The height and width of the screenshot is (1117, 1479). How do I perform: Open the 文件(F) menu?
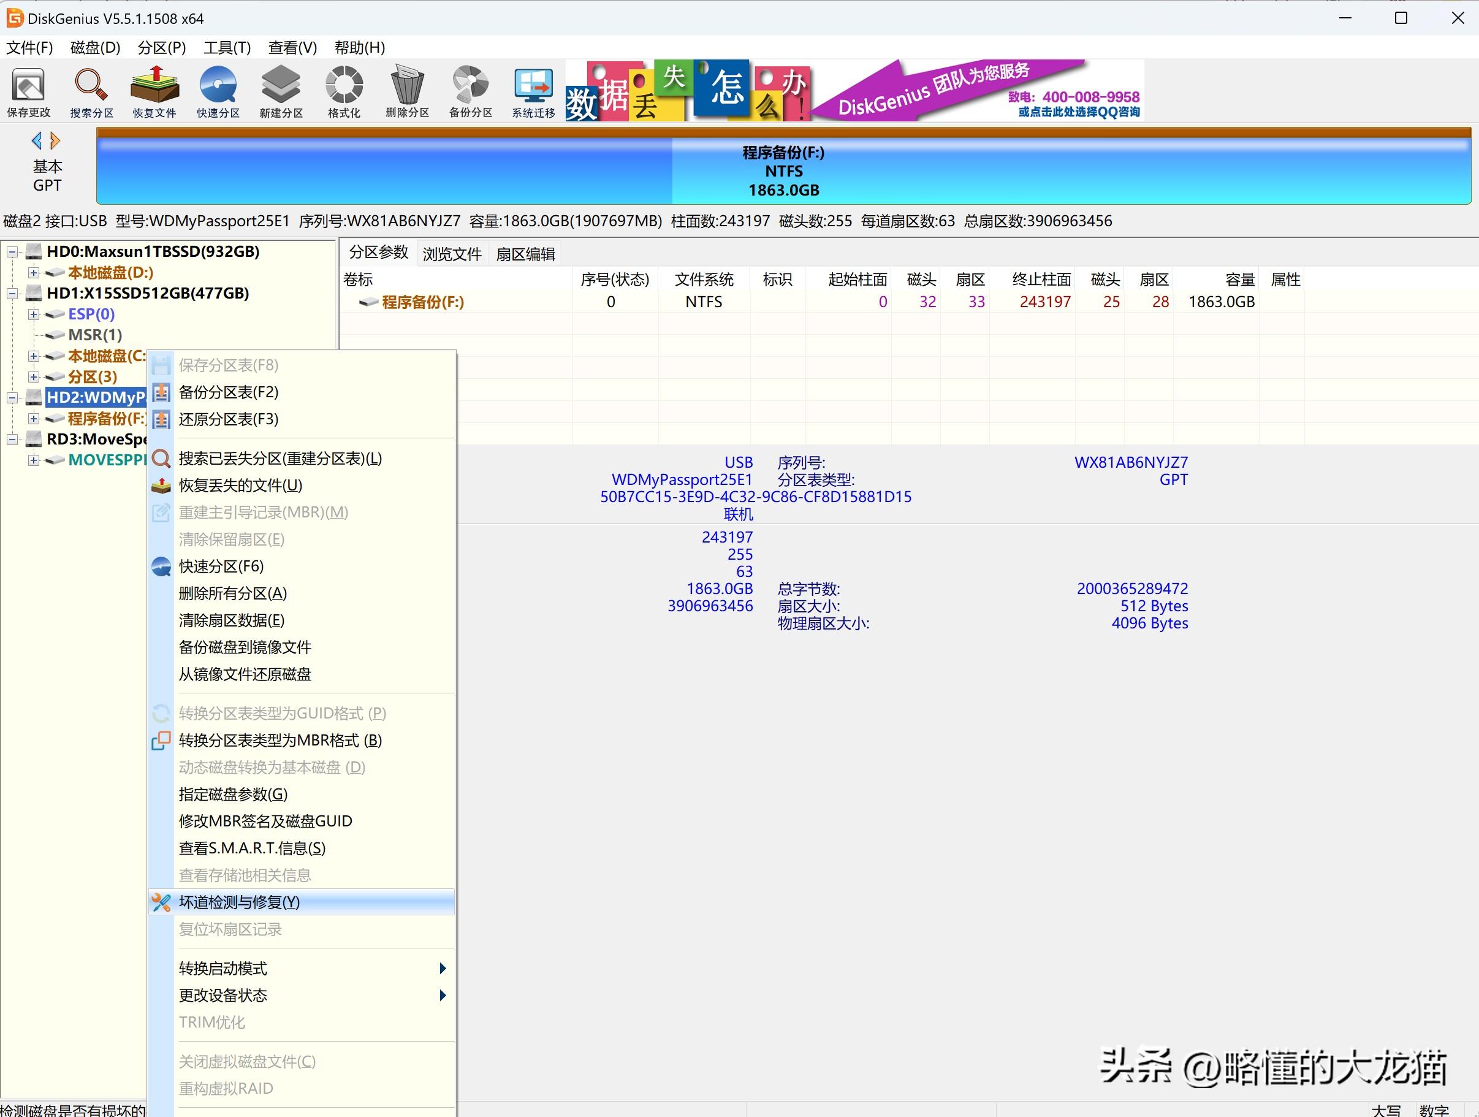coord(29,47)
